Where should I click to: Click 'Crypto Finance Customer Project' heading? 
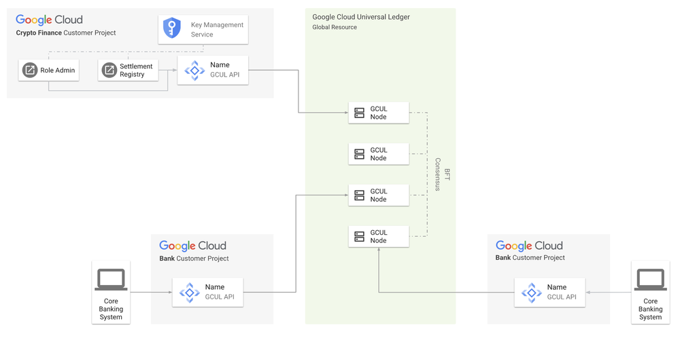[x=66, y=33]
